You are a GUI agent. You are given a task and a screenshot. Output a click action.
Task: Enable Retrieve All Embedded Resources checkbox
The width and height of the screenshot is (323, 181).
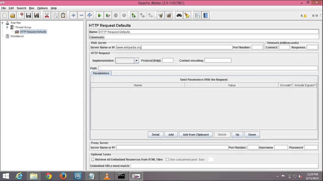93,159
